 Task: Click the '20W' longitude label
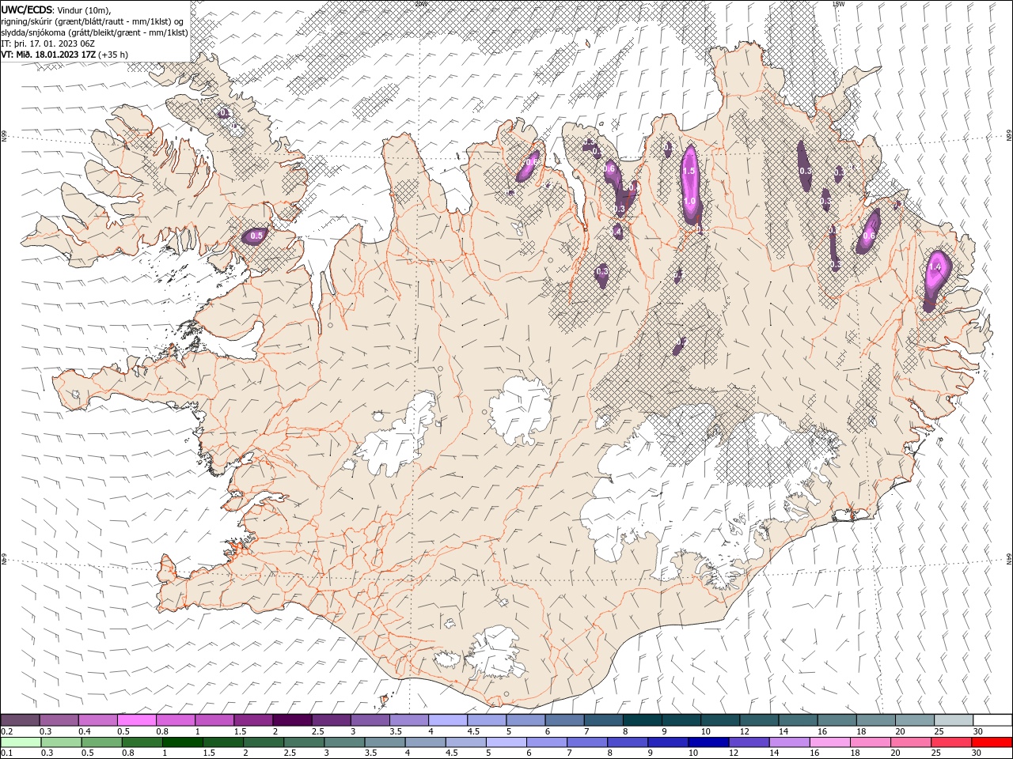point(420,3)
